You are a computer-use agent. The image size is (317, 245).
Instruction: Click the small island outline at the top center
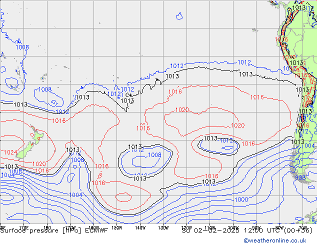tap(179, 16)
